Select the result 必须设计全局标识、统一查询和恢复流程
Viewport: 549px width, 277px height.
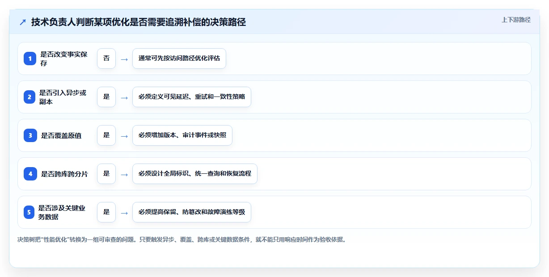(195, 174)
